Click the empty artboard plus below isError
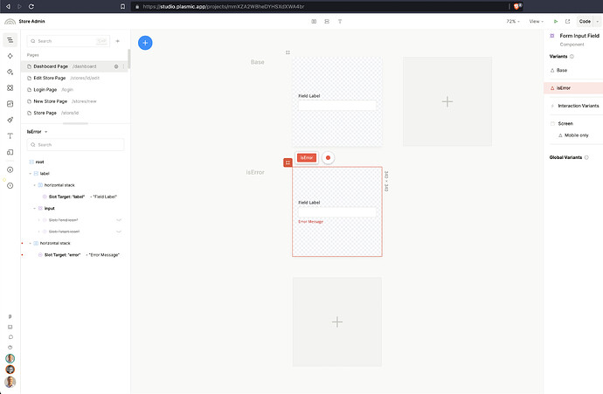 tap(337, 322)
